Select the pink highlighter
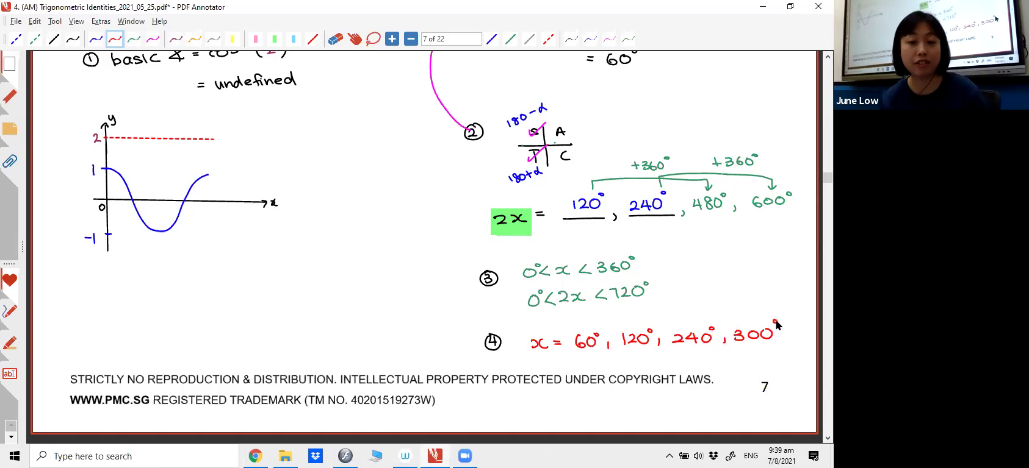 point(255,39)
